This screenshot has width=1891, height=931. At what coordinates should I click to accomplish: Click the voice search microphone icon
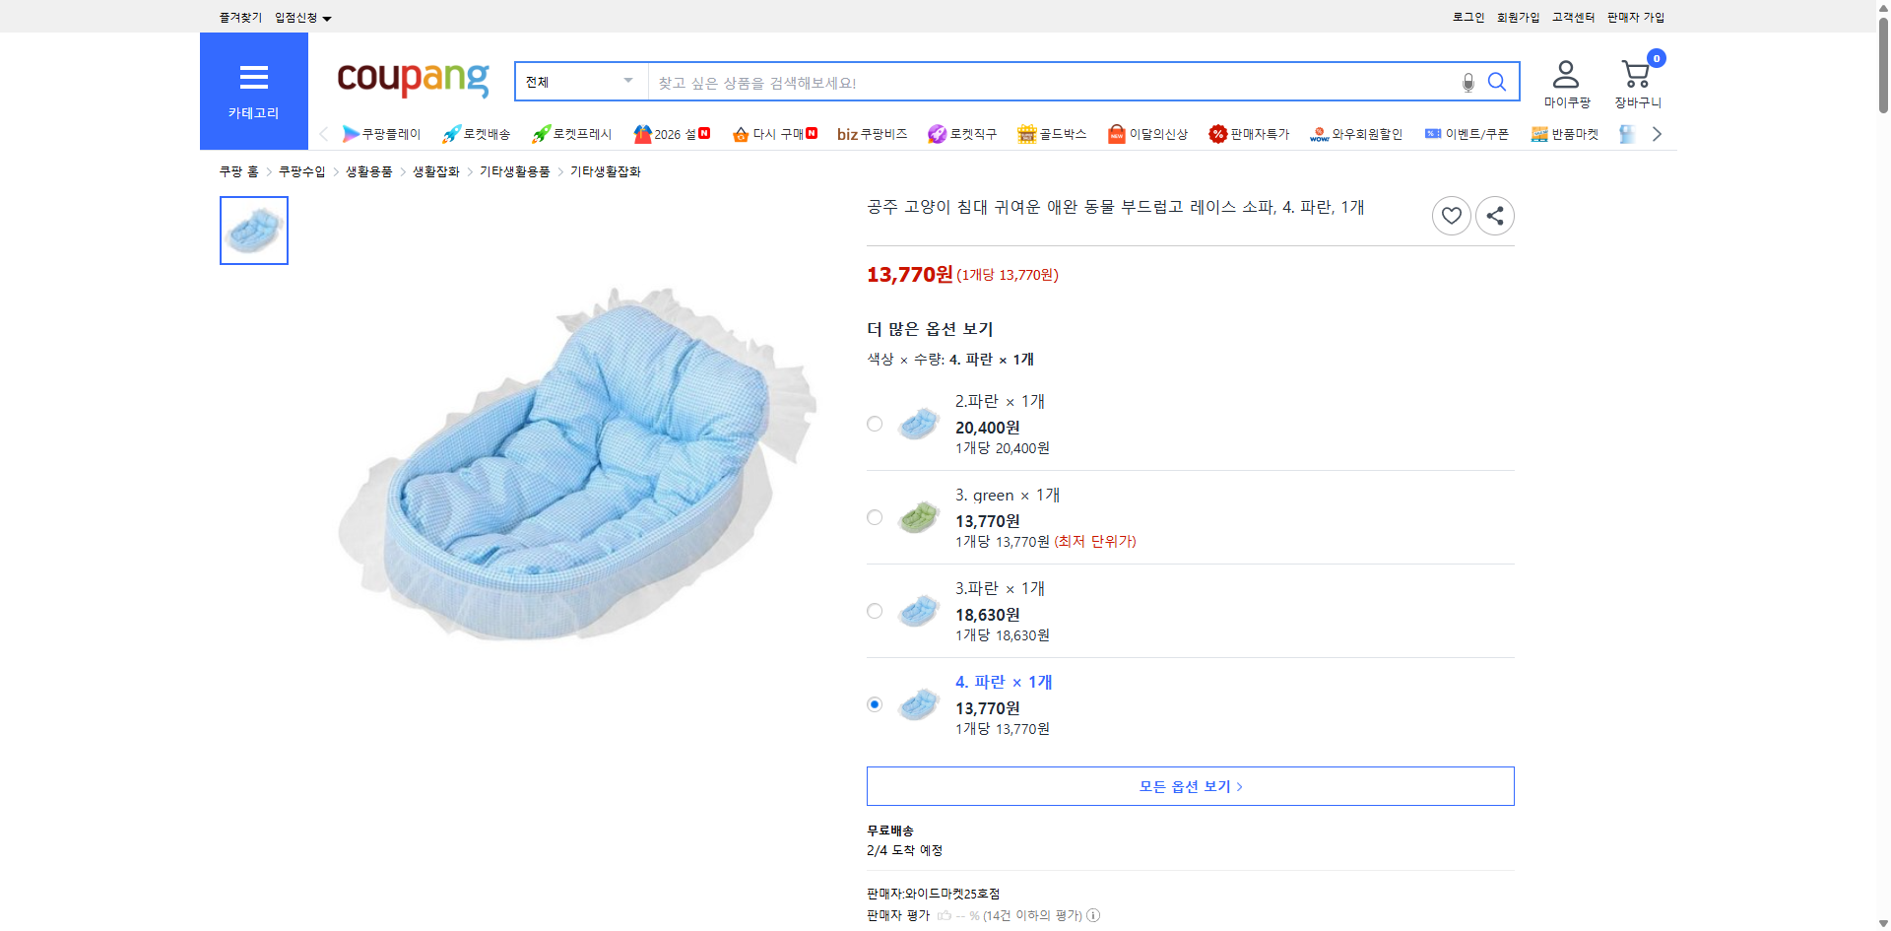click(1467, 82)
